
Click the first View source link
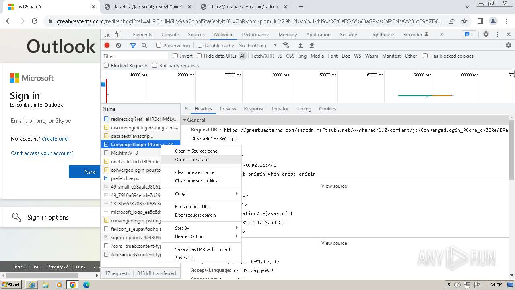(x=334, y=186)
